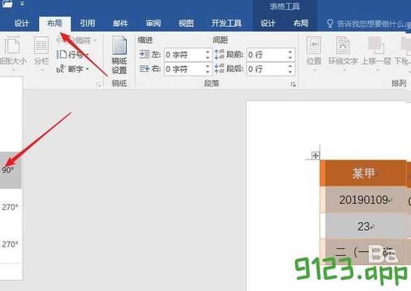Decrease 段后 spacing with down arrow

point(290,72)
